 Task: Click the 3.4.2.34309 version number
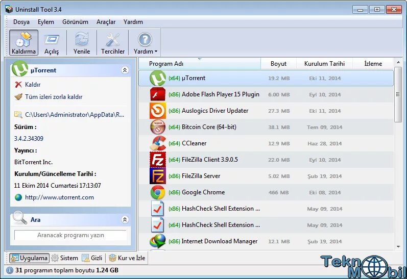coord(29,139)
